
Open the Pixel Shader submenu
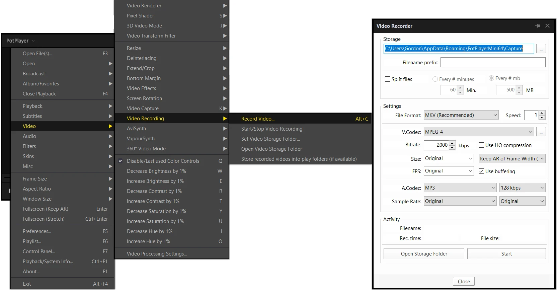coord(172,16)
